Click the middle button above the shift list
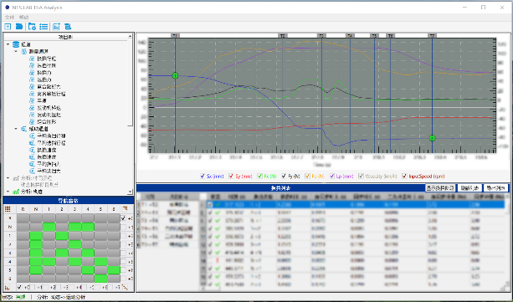Image resolution: width=513 pixels, height=302 pixels. click(469, 188)
